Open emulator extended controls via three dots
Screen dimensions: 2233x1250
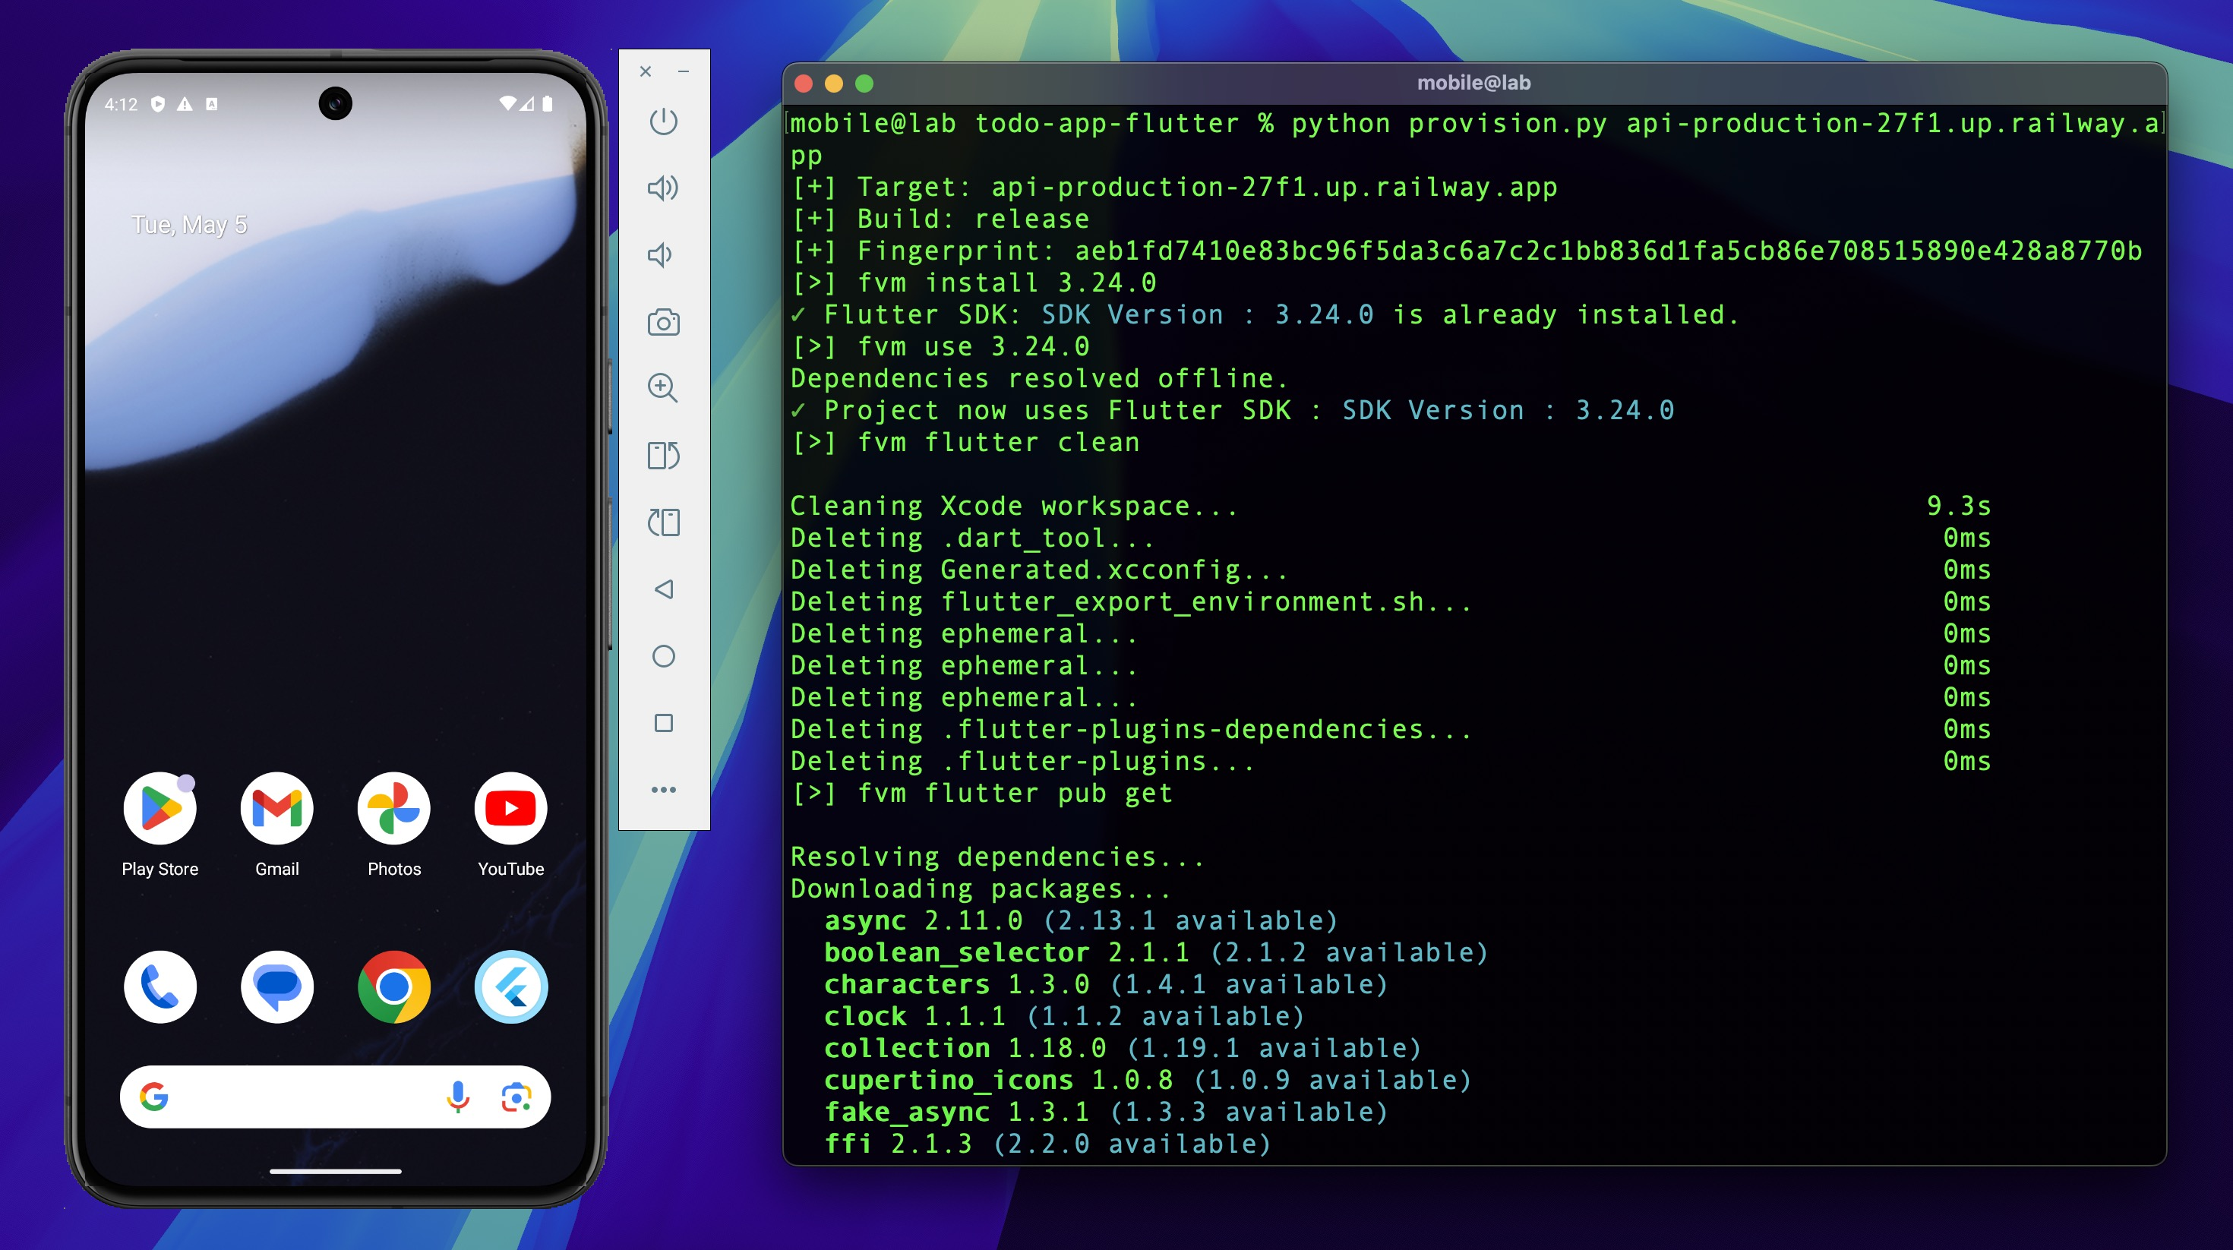point(663,790)
